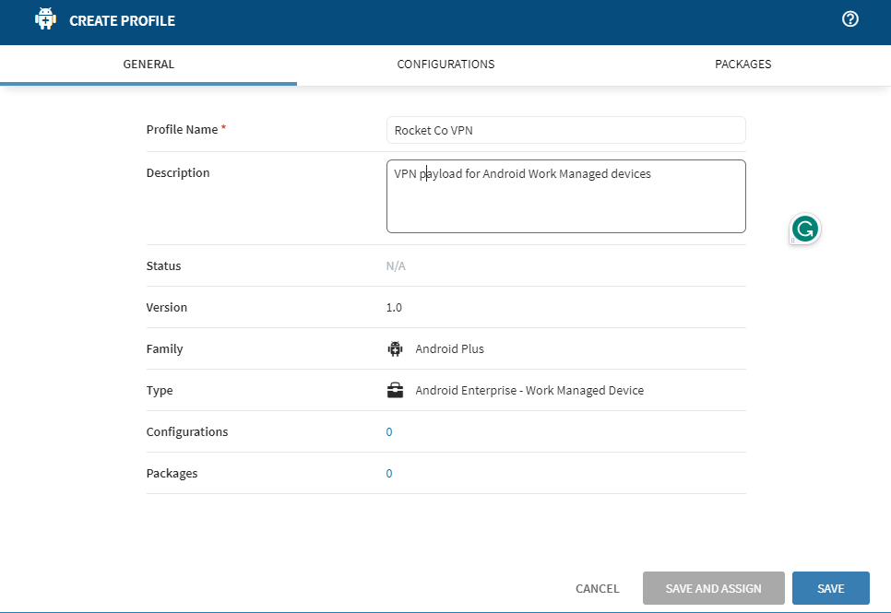891x613 pixels.
Task: Open the Configurations tab
Action: 445,65
